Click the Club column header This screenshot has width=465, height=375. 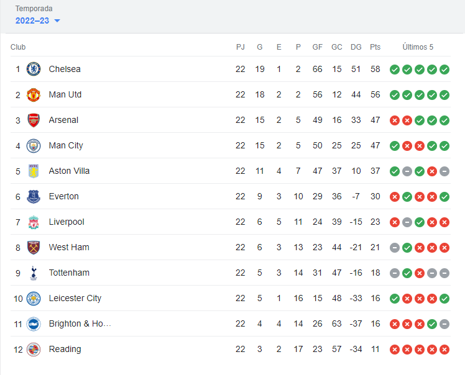click(x=18, y=47)
